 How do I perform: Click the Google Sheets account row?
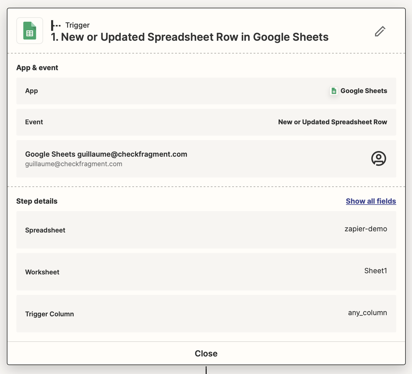[x=206, y=159]
